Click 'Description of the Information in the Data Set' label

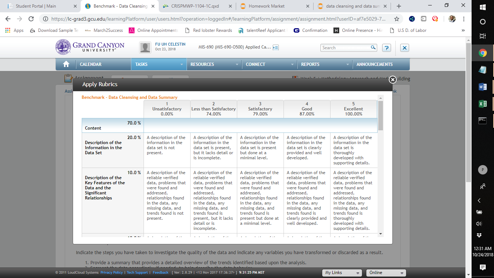tap(103, 148)
